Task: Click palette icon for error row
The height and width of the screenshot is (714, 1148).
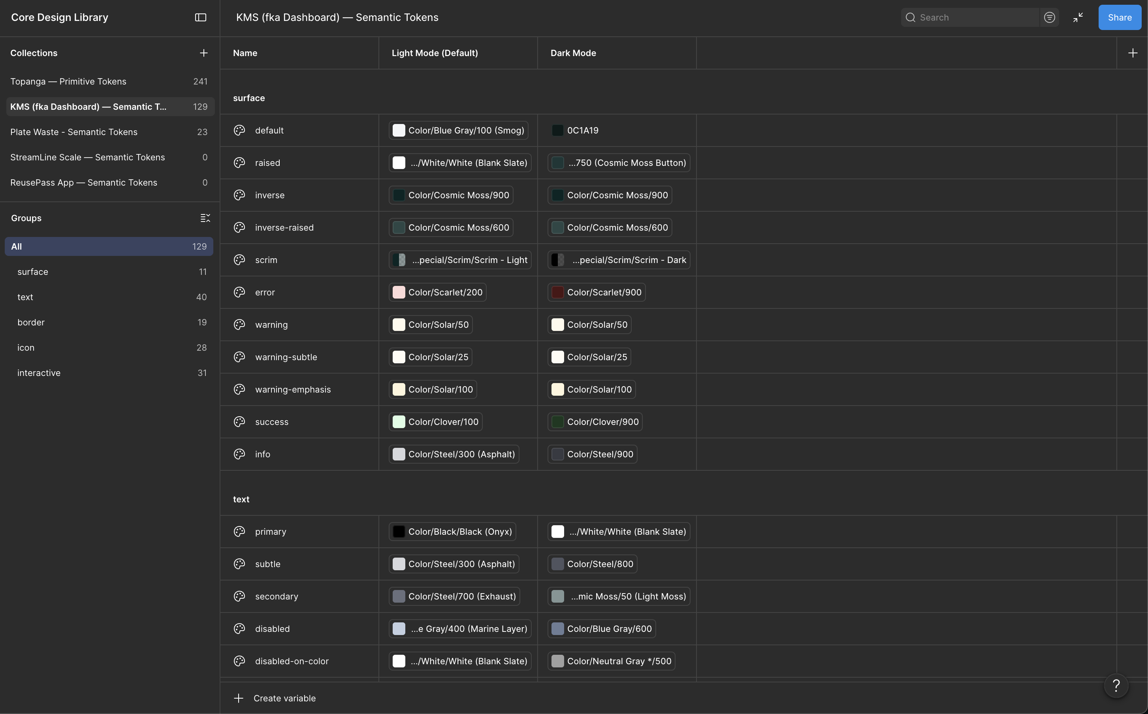Action: pyautogui.click(x=239, y=292)
